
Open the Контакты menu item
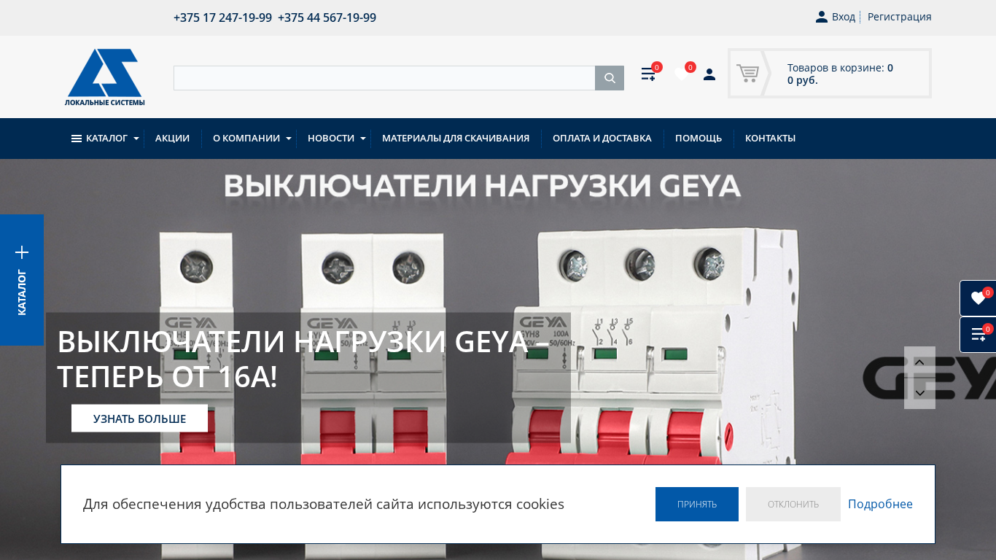click(770, 139)
